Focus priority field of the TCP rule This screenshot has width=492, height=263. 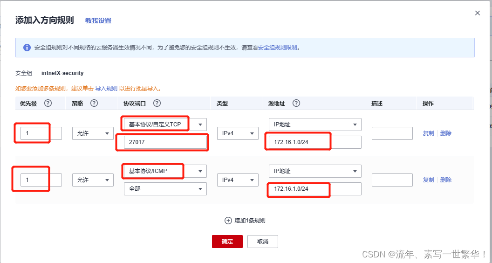(x=41, y=133)
